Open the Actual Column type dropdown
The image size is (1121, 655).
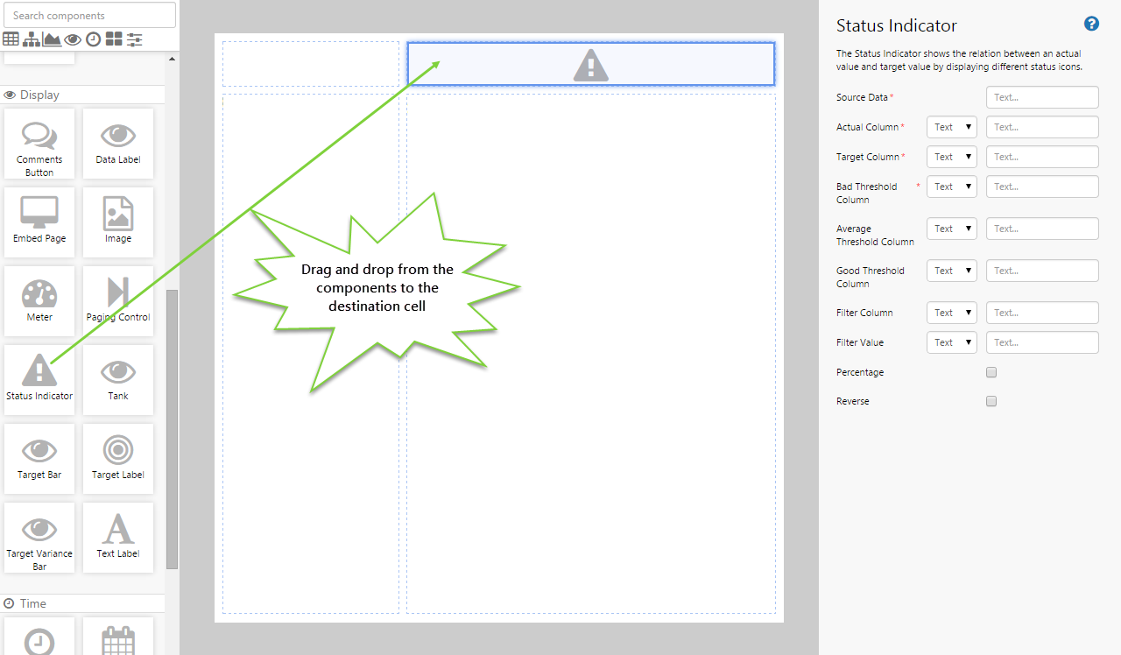tap(951, 127)
